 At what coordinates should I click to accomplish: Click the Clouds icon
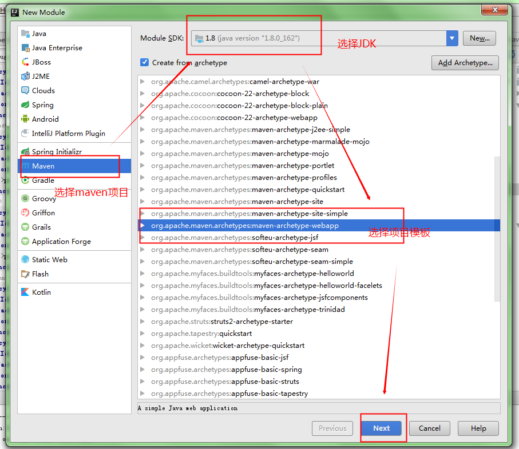tap(25, 90)
